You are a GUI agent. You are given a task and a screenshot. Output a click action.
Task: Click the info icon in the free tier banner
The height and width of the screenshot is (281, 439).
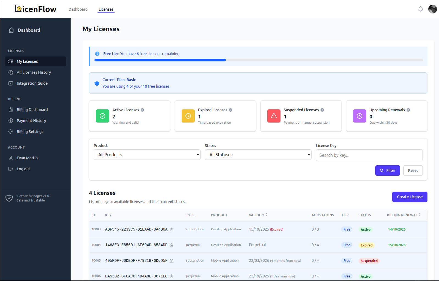coord(97,54)
